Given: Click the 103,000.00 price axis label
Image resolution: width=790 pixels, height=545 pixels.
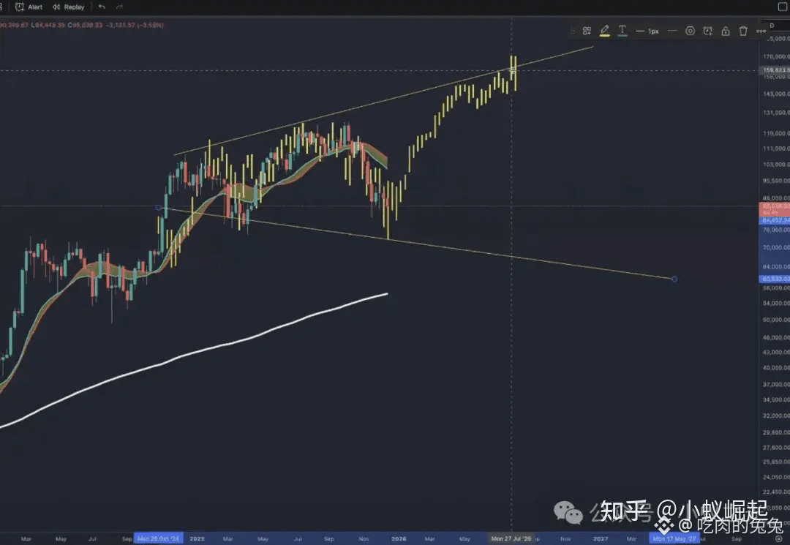Looking at the screenshot, I should [776, 164].
